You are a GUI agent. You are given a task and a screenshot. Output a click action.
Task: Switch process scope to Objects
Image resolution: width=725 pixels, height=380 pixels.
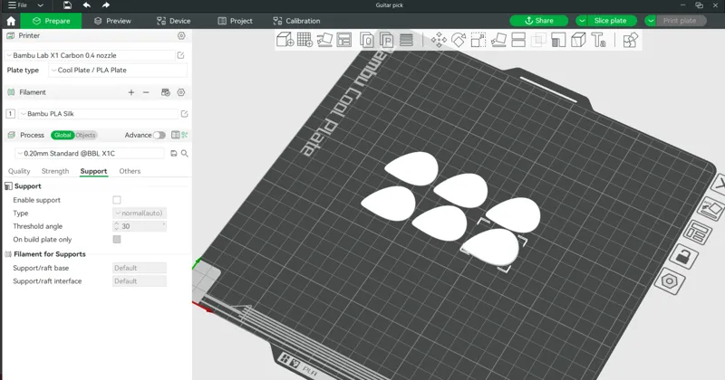click(x=85, y=135)
